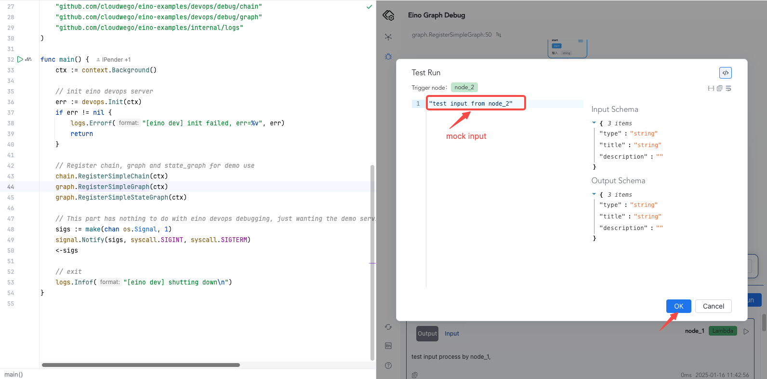Viewport: 767px width, 379px height.
Task: Click the JSON format braces icon
Action: pos(711,88)
